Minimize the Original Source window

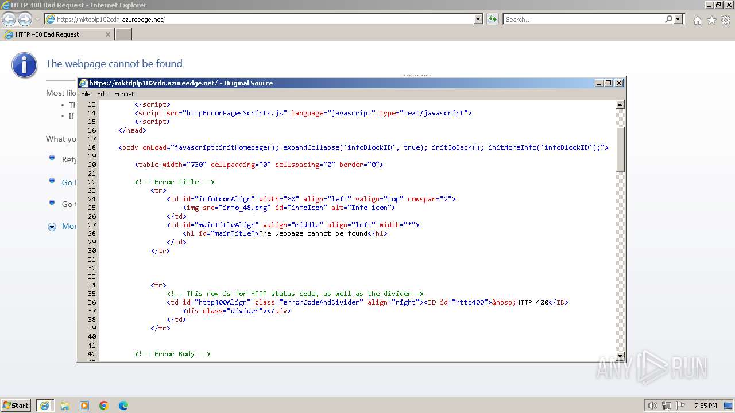[599, 83]
